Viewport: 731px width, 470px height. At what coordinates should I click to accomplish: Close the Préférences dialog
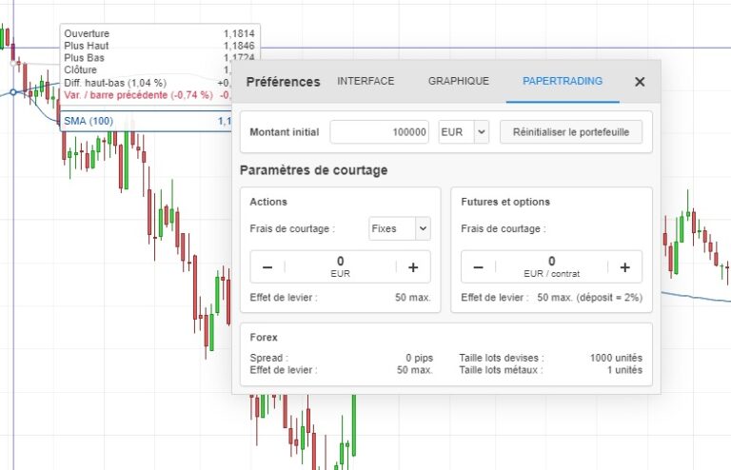[640, 82]
